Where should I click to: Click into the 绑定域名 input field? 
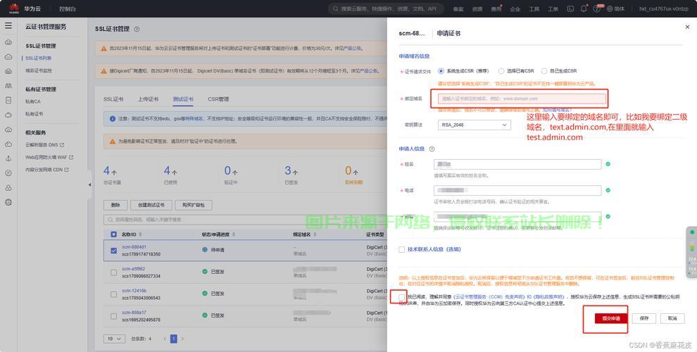click(522, 99)
